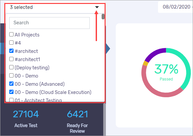Check the All Projects checkbox
This screenshot has width=193, height=136.
coord(11,34)
